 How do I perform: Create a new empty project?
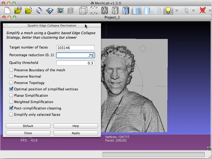7,10
